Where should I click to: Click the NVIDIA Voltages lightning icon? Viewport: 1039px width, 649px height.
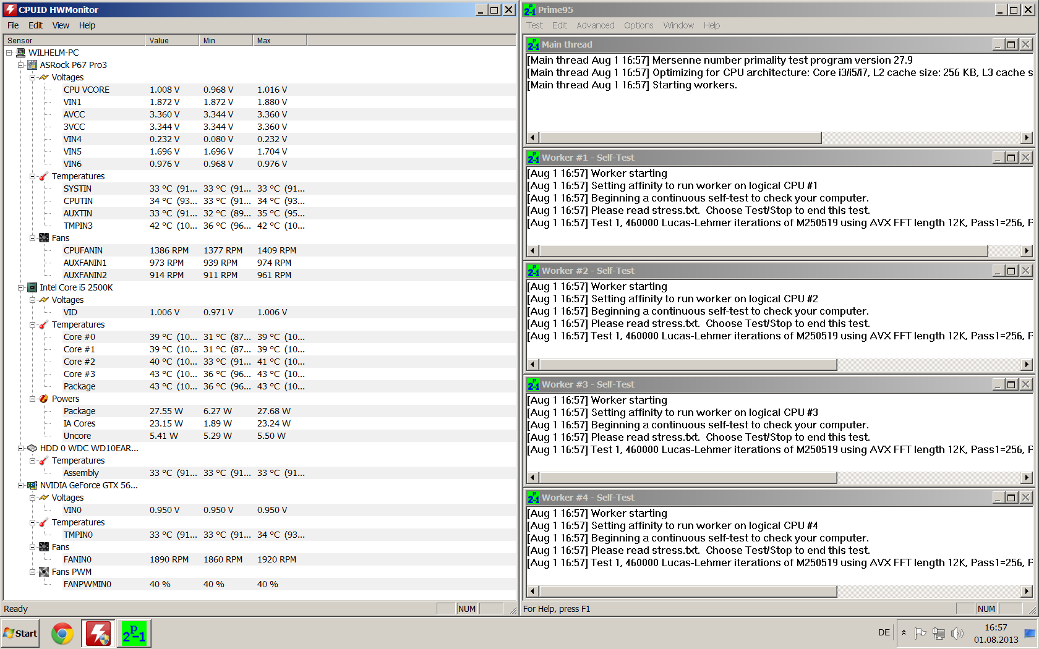[44, 498]
